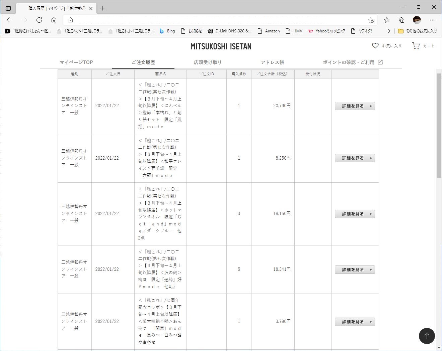Screen dimensions: 442x351
Task: View details for the 18,150円 order
Action: pos(355,214)
